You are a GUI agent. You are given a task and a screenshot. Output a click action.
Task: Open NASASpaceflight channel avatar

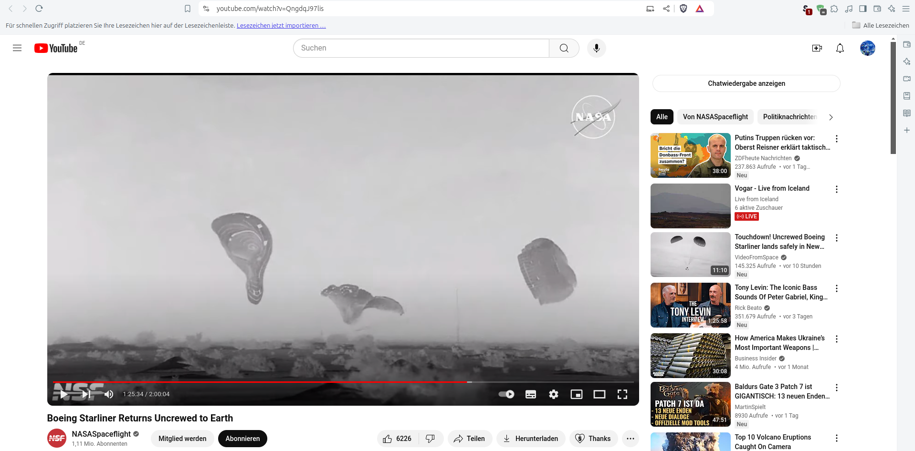[57, 439]
